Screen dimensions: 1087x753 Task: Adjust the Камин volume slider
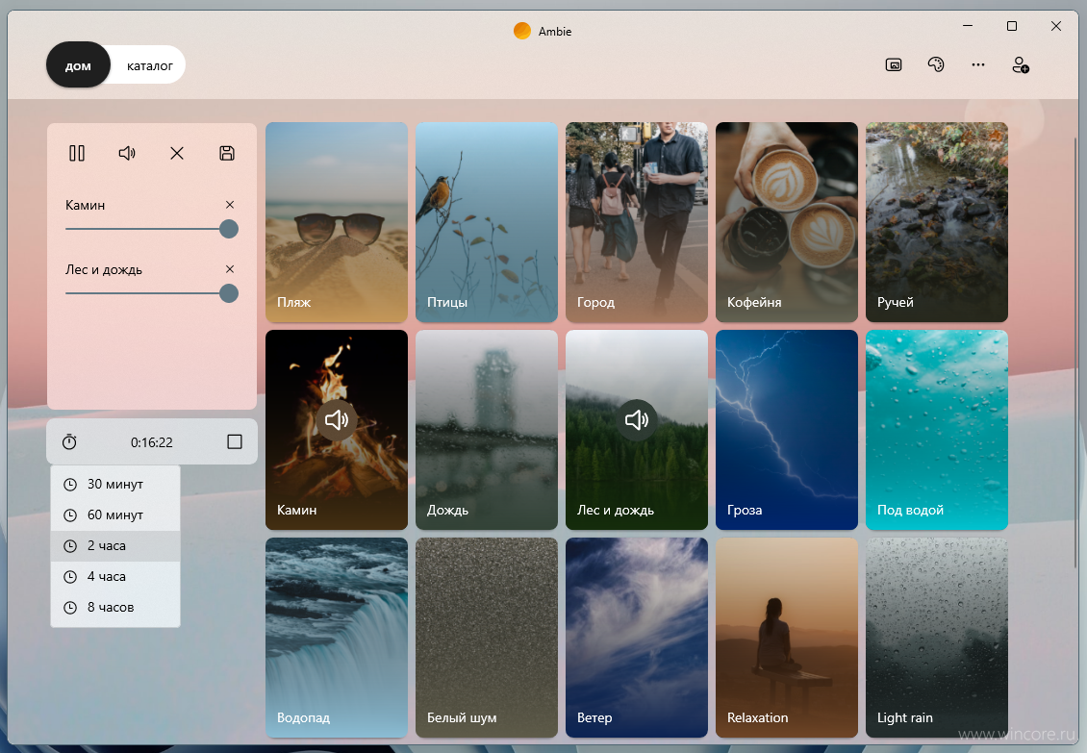(x=152, y=229)
